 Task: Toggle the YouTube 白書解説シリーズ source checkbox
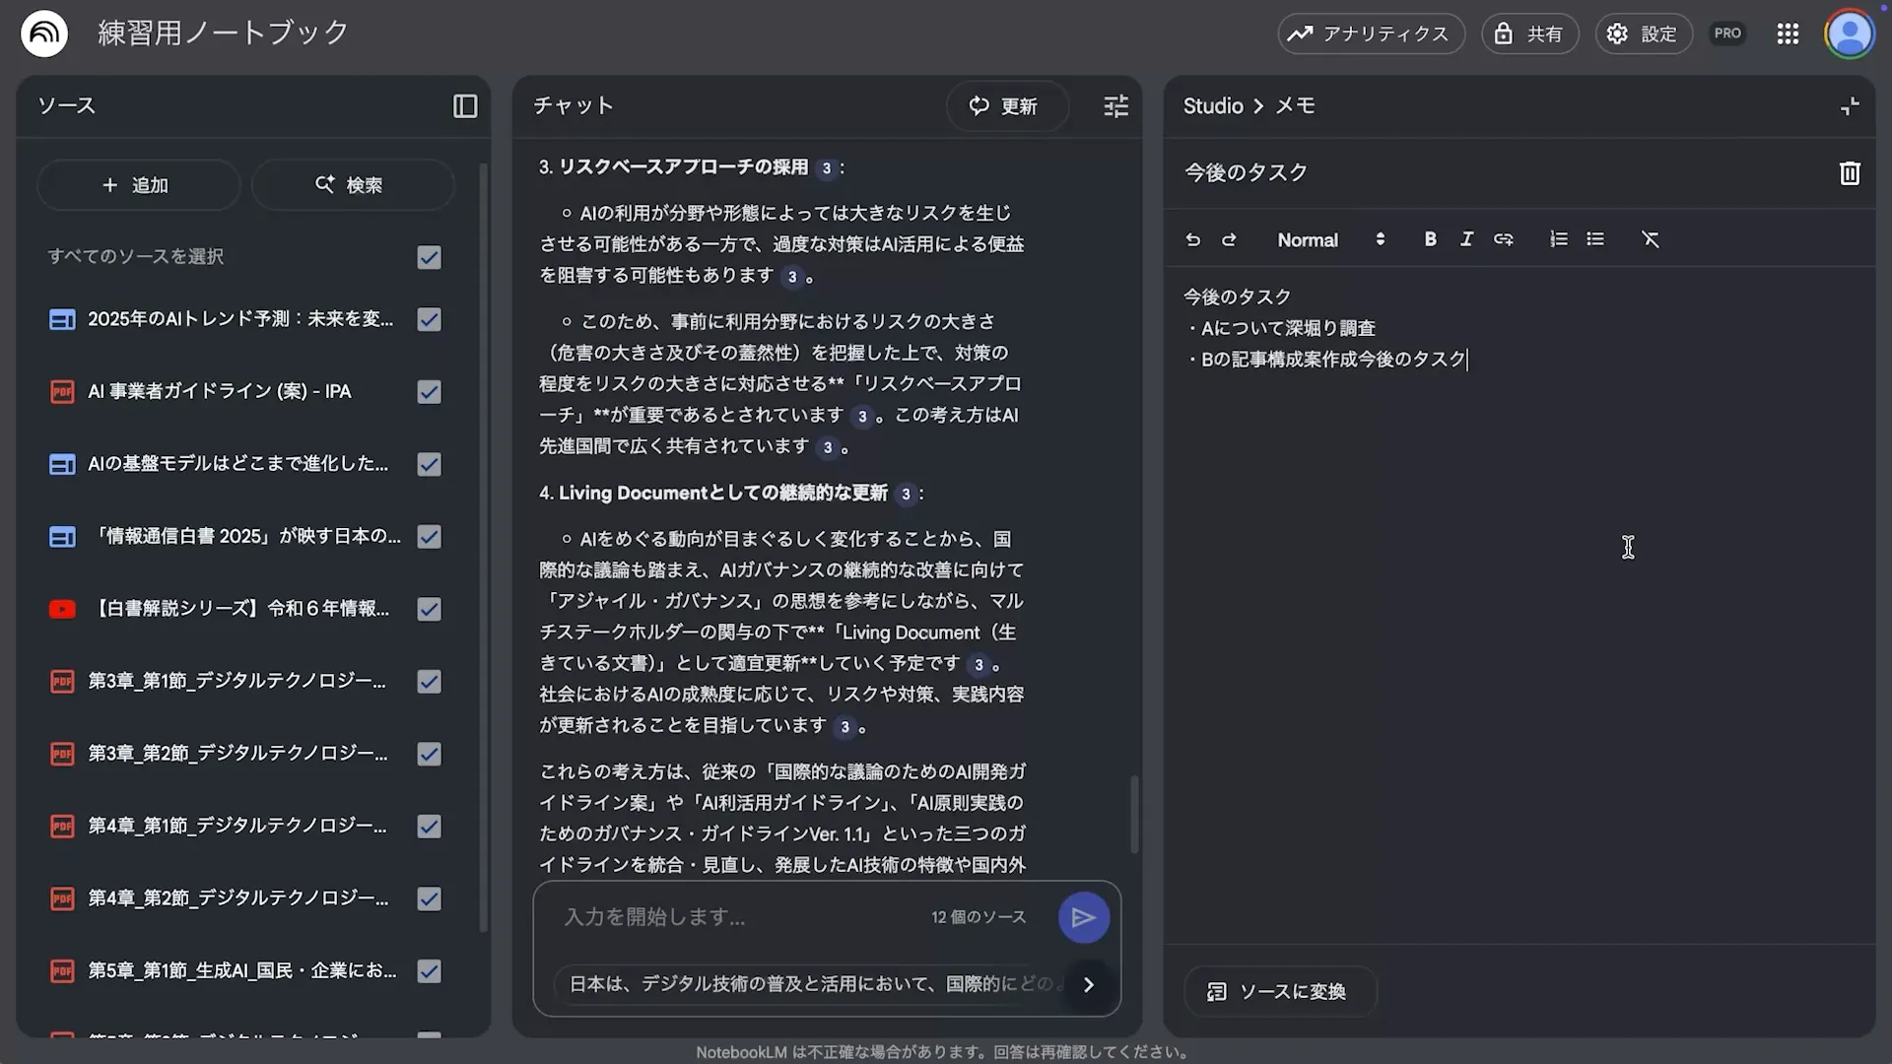tap(428, 609)
